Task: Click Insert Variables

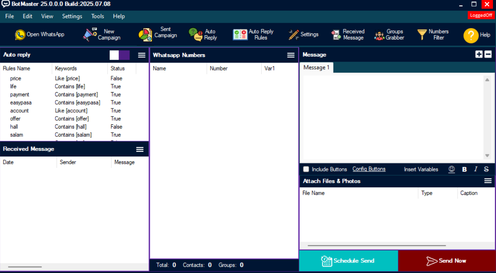Action: click(x=421, y=169)
